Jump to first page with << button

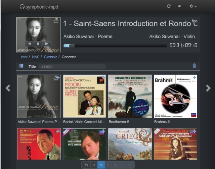tap(86, 165)
